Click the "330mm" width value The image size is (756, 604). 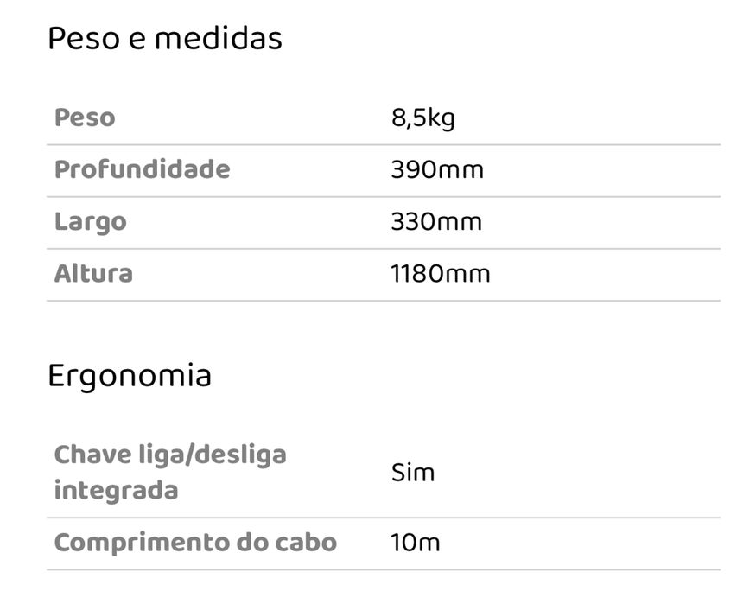coord(436,222)
